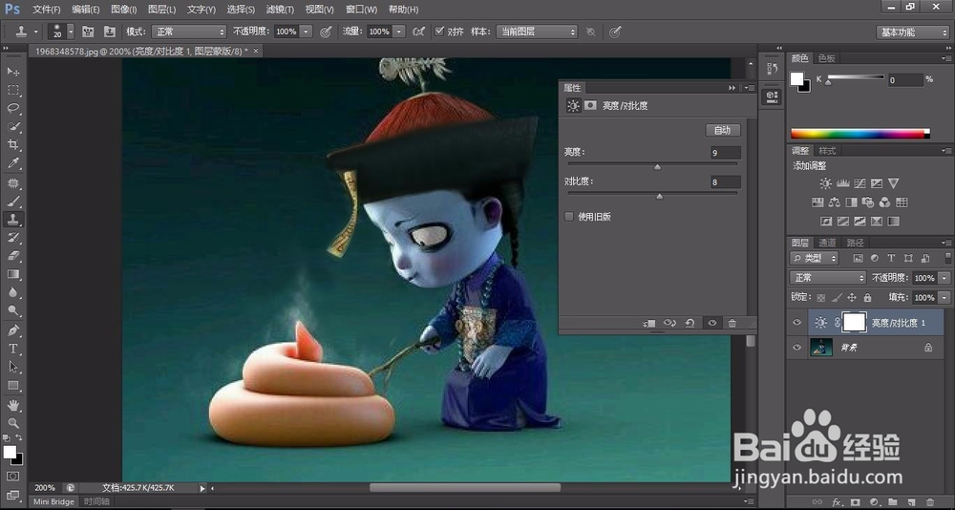Open the Opacity dropdown in options bar

click(x=307, y=32)
